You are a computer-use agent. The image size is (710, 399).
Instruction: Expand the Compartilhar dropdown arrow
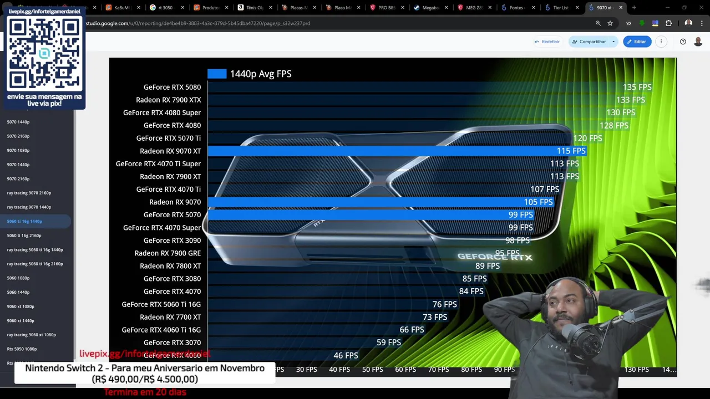tap(613, 42)
